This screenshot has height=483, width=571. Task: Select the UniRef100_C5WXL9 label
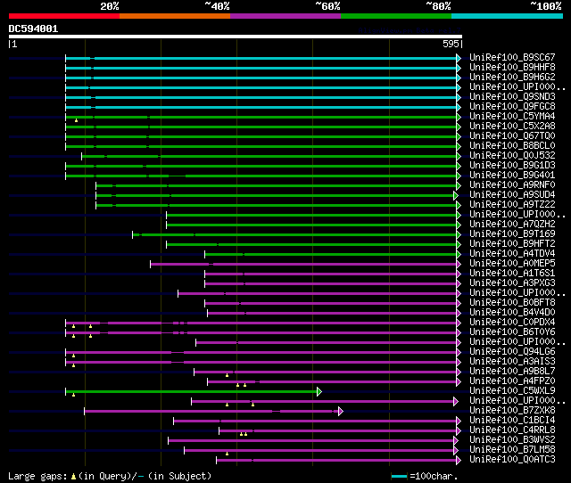pos(512,391)
